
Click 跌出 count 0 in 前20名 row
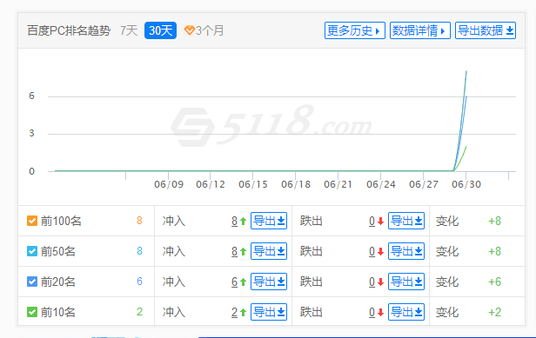click(x=372, y=282)
